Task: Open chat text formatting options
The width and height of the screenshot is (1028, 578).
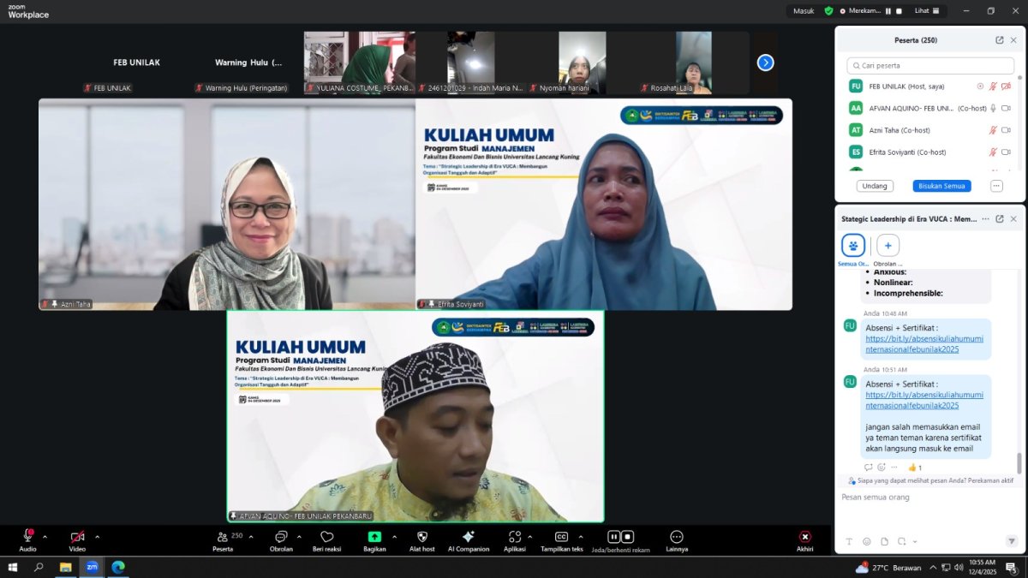Action: [849, 541]
